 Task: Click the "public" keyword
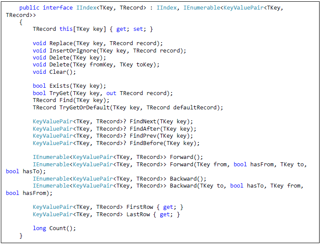click(30, 8)
